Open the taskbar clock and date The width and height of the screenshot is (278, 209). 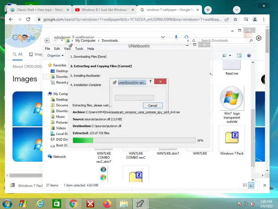[266, 204]
